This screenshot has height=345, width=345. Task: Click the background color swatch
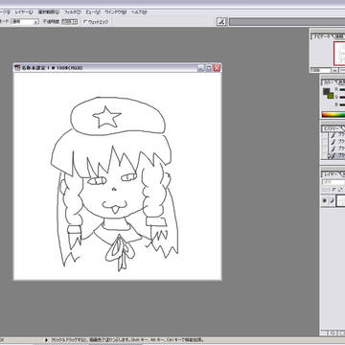pyautogui.click(x=331, y=96)
